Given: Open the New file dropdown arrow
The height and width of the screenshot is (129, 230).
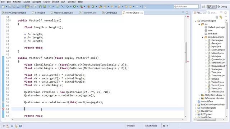Looking at the screenshot, I should (6, 6).
